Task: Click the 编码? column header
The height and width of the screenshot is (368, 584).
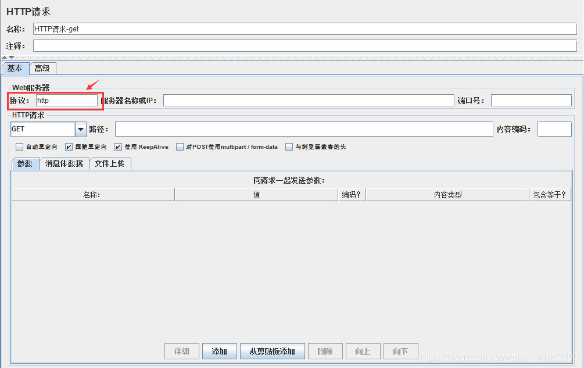Action: [x=352, y=195]
